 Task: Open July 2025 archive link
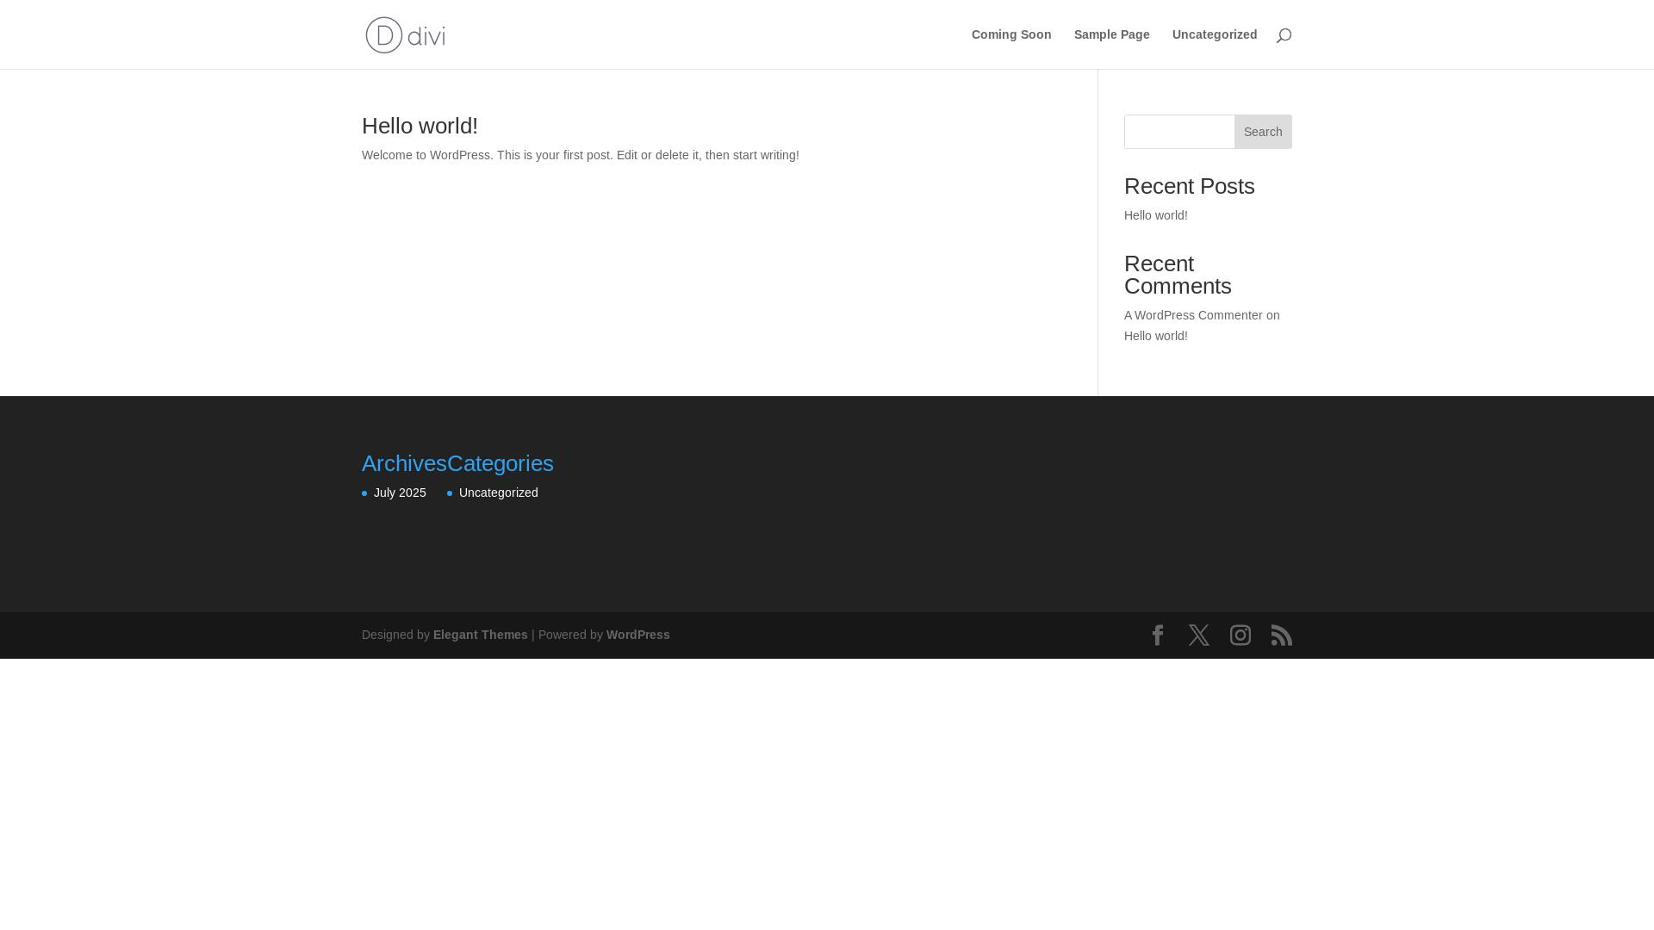pyautogui.click(x=400, y=493)
